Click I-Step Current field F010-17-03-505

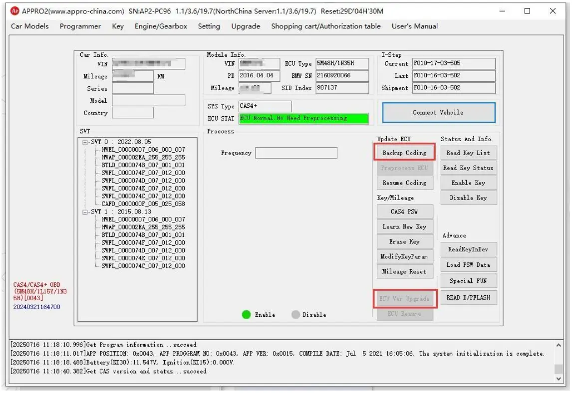click(454, 63)
